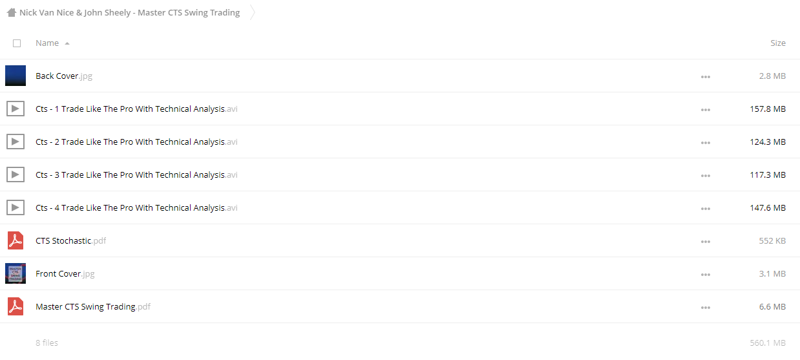The width and height of the screenshot is (800, 360).
Task: Open Cts - 4 Trade Like The Pro file
Action: (136, 207)
